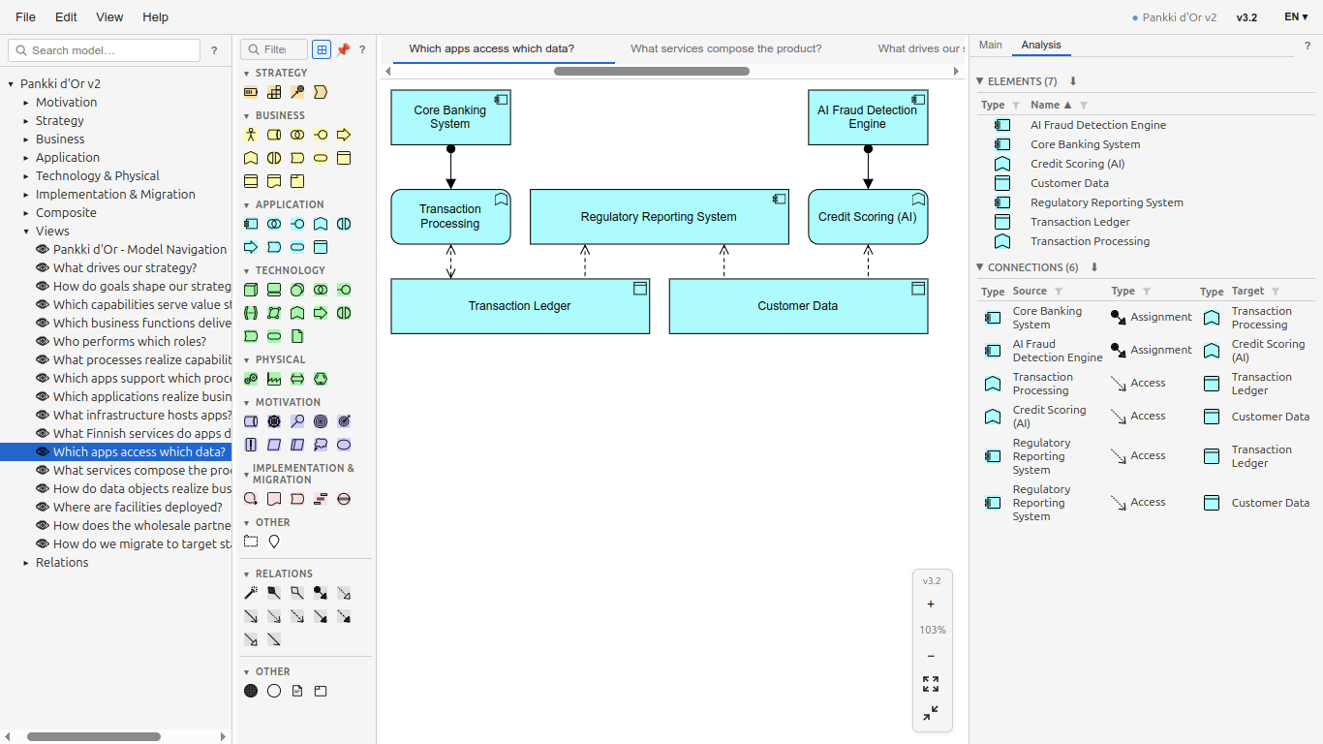Toggle the palette grid view button
The image size is (1323, 744).
[322, 49]
